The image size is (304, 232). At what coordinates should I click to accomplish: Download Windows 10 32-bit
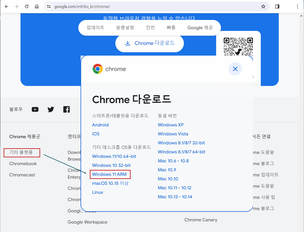[111, 165]
